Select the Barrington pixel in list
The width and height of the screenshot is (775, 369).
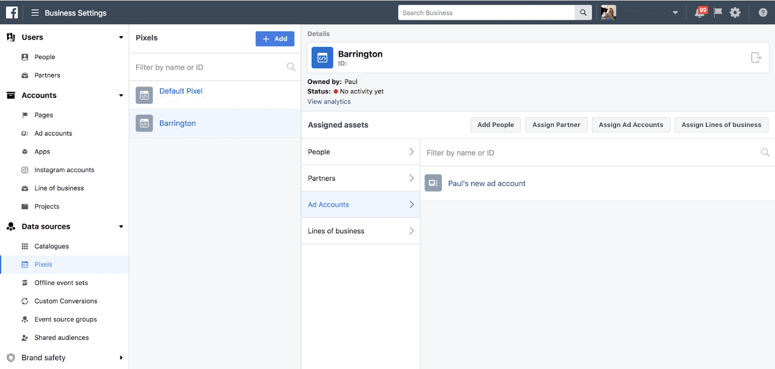click(215, 123)
